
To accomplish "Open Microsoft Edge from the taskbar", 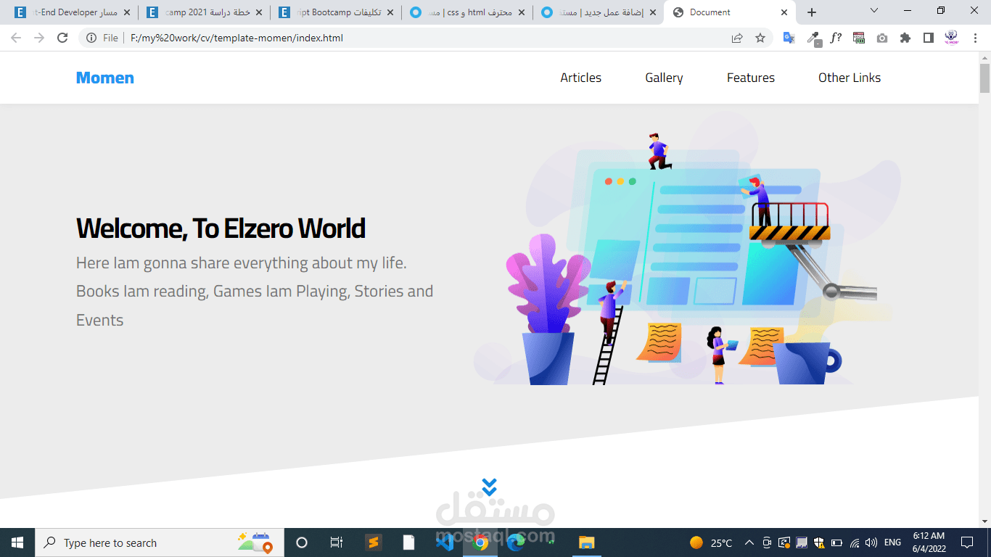I will [515, 542].
